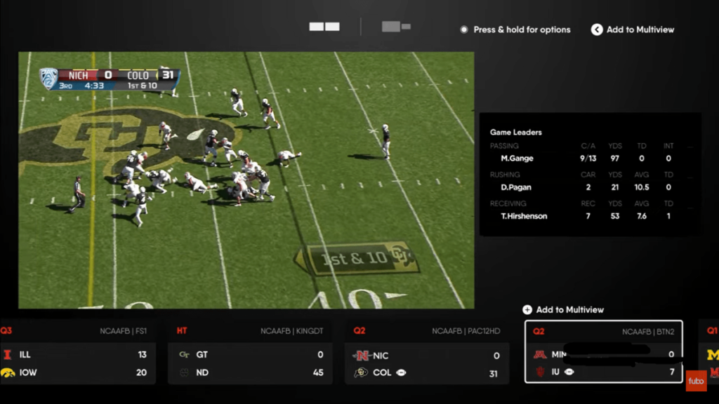The height and width of the screenshot is (404, 719).
Task: Click the Colorado Buffaloes logo next to COL
Action: pyautogui.click(x=362, y=372)
